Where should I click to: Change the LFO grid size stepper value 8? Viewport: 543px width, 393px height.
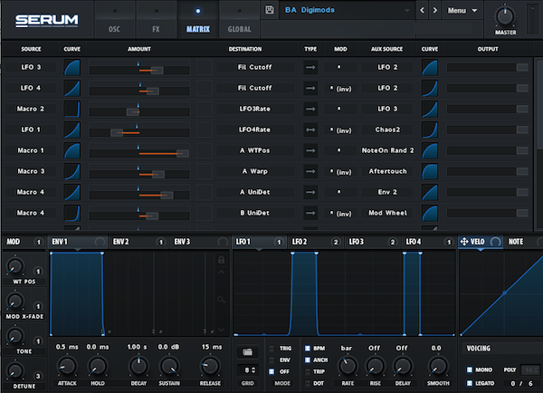[248, 370]
